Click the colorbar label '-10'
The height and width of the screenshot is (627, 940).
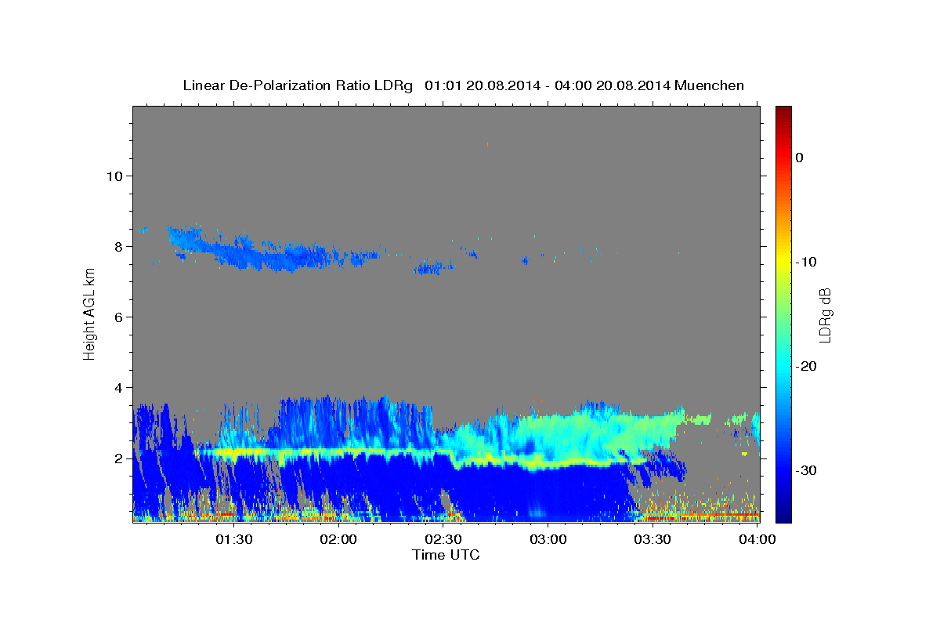tap(806, 262)
